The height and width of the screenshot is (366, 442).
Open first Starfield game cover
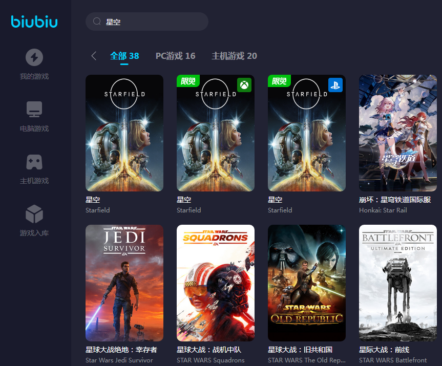click(124, 133)
